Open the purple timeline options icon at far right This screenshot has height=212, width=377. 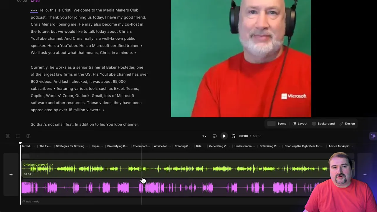tap(373, 136)
